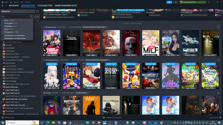223x125 pixels.
Task: Click the Add game plus icon
Action: (x=3, y=117)
